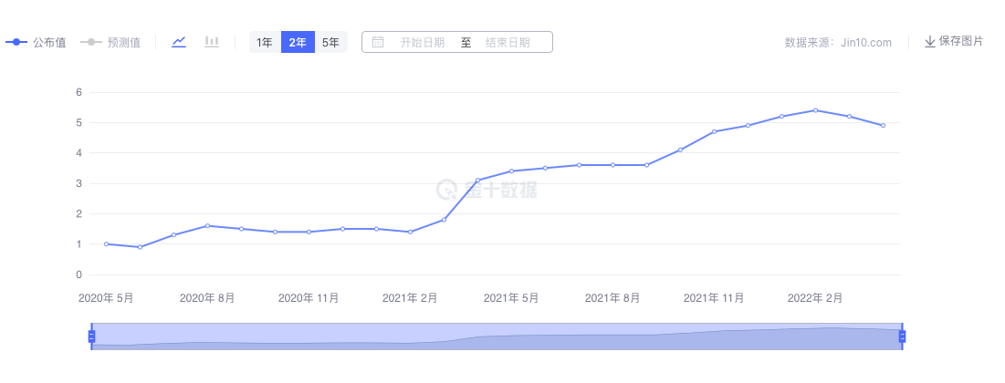The width and height of the screenshot is (1005, 383).
Task: Switch to bar chart view icon
Action: click(x=212, y=42)
